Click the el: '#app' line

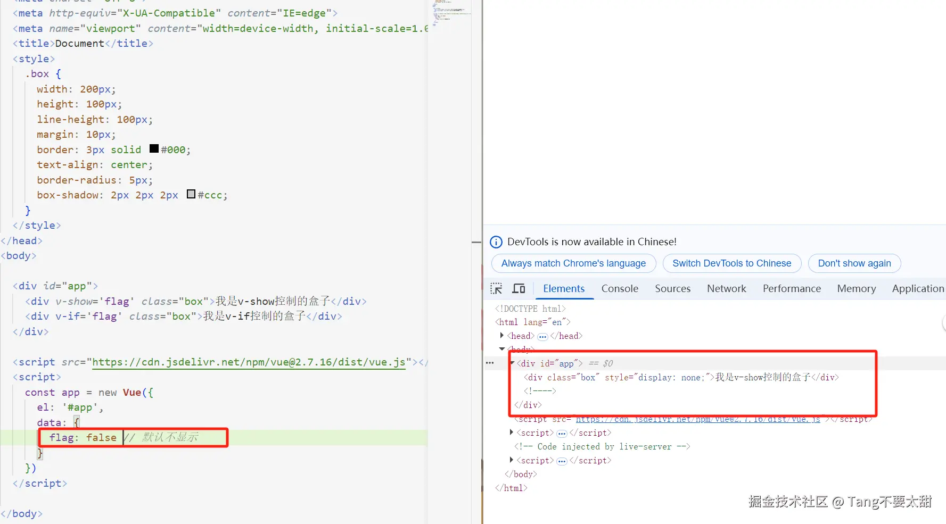click(70, 407)
